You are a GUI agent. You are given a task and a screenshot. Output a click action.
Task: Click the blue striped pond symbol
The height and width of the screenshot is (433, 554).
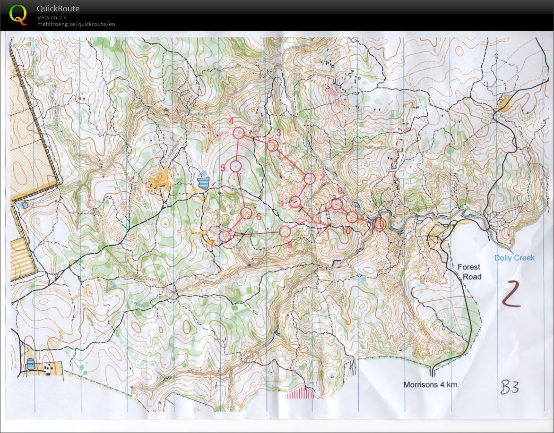[204, 181]
